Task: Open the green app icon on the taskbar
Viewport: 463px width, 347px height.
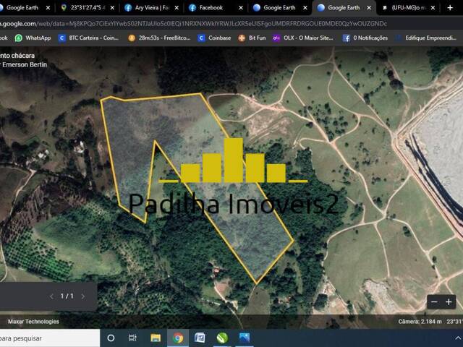Action: 222,338
